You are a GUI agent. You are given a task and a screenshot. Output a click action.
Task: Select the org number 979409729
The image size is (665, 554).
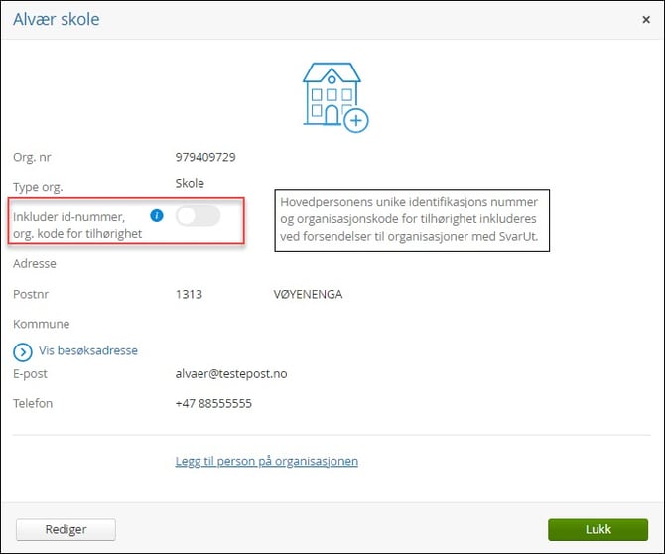[205, 157]
